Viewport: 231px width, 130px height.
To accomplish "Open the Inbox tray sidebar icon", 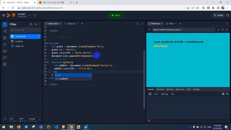I will tap(5, 51).
